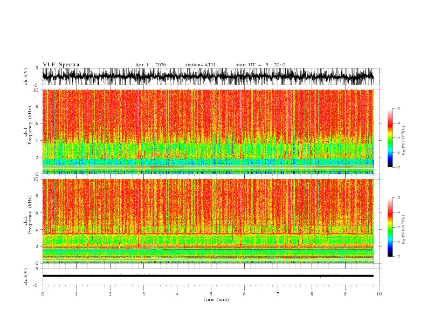The height and width of the screenshot is (330, 427).
Task: Click time axis tick label "9"
Action: click(x=345, y=294)
